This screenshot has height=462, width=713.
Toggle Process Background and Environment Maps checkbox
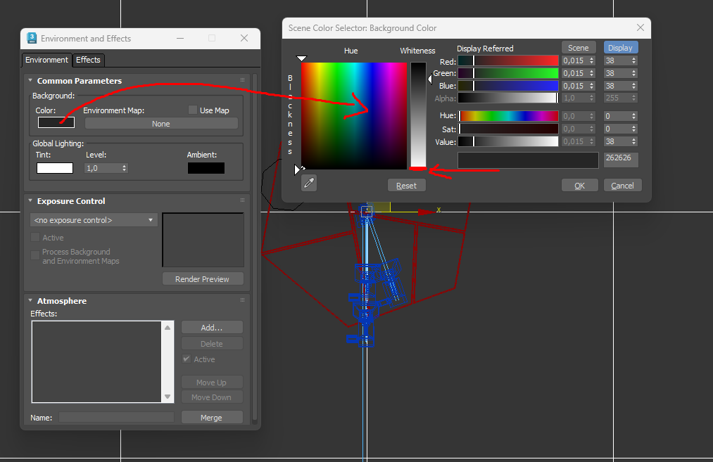click(35, 255)
